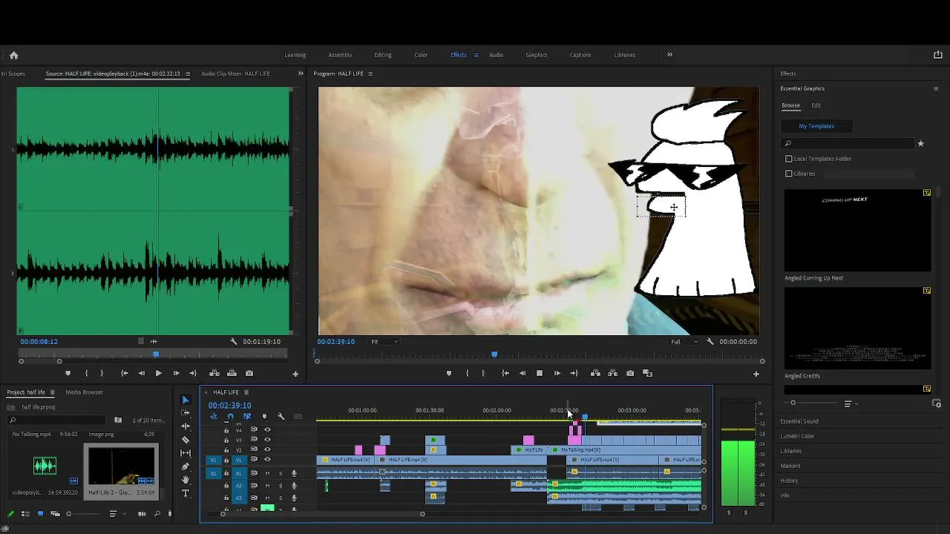950x534 pixels.
Task: Open the Audio Clip Mixer: HALF LIFE tab
Action: (x=235, y=73)
